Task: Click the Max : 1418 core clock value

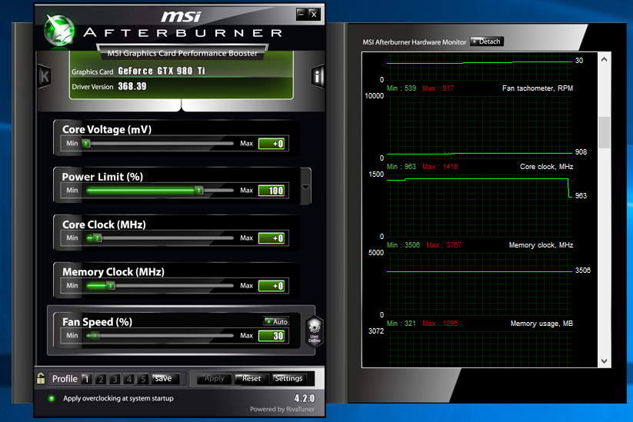Action: pos(440,167)
